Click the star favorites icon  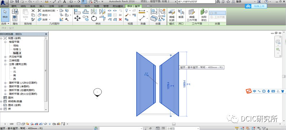tap(228, 2)
